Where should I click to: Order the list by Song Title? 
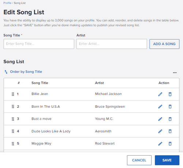[26, 72]
